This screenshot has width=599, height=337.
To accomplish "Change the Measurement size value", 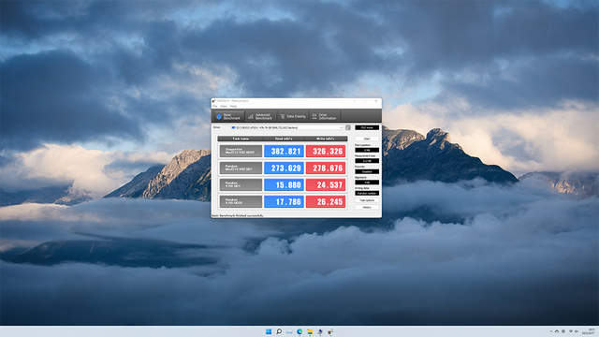I will coord(367,161).
